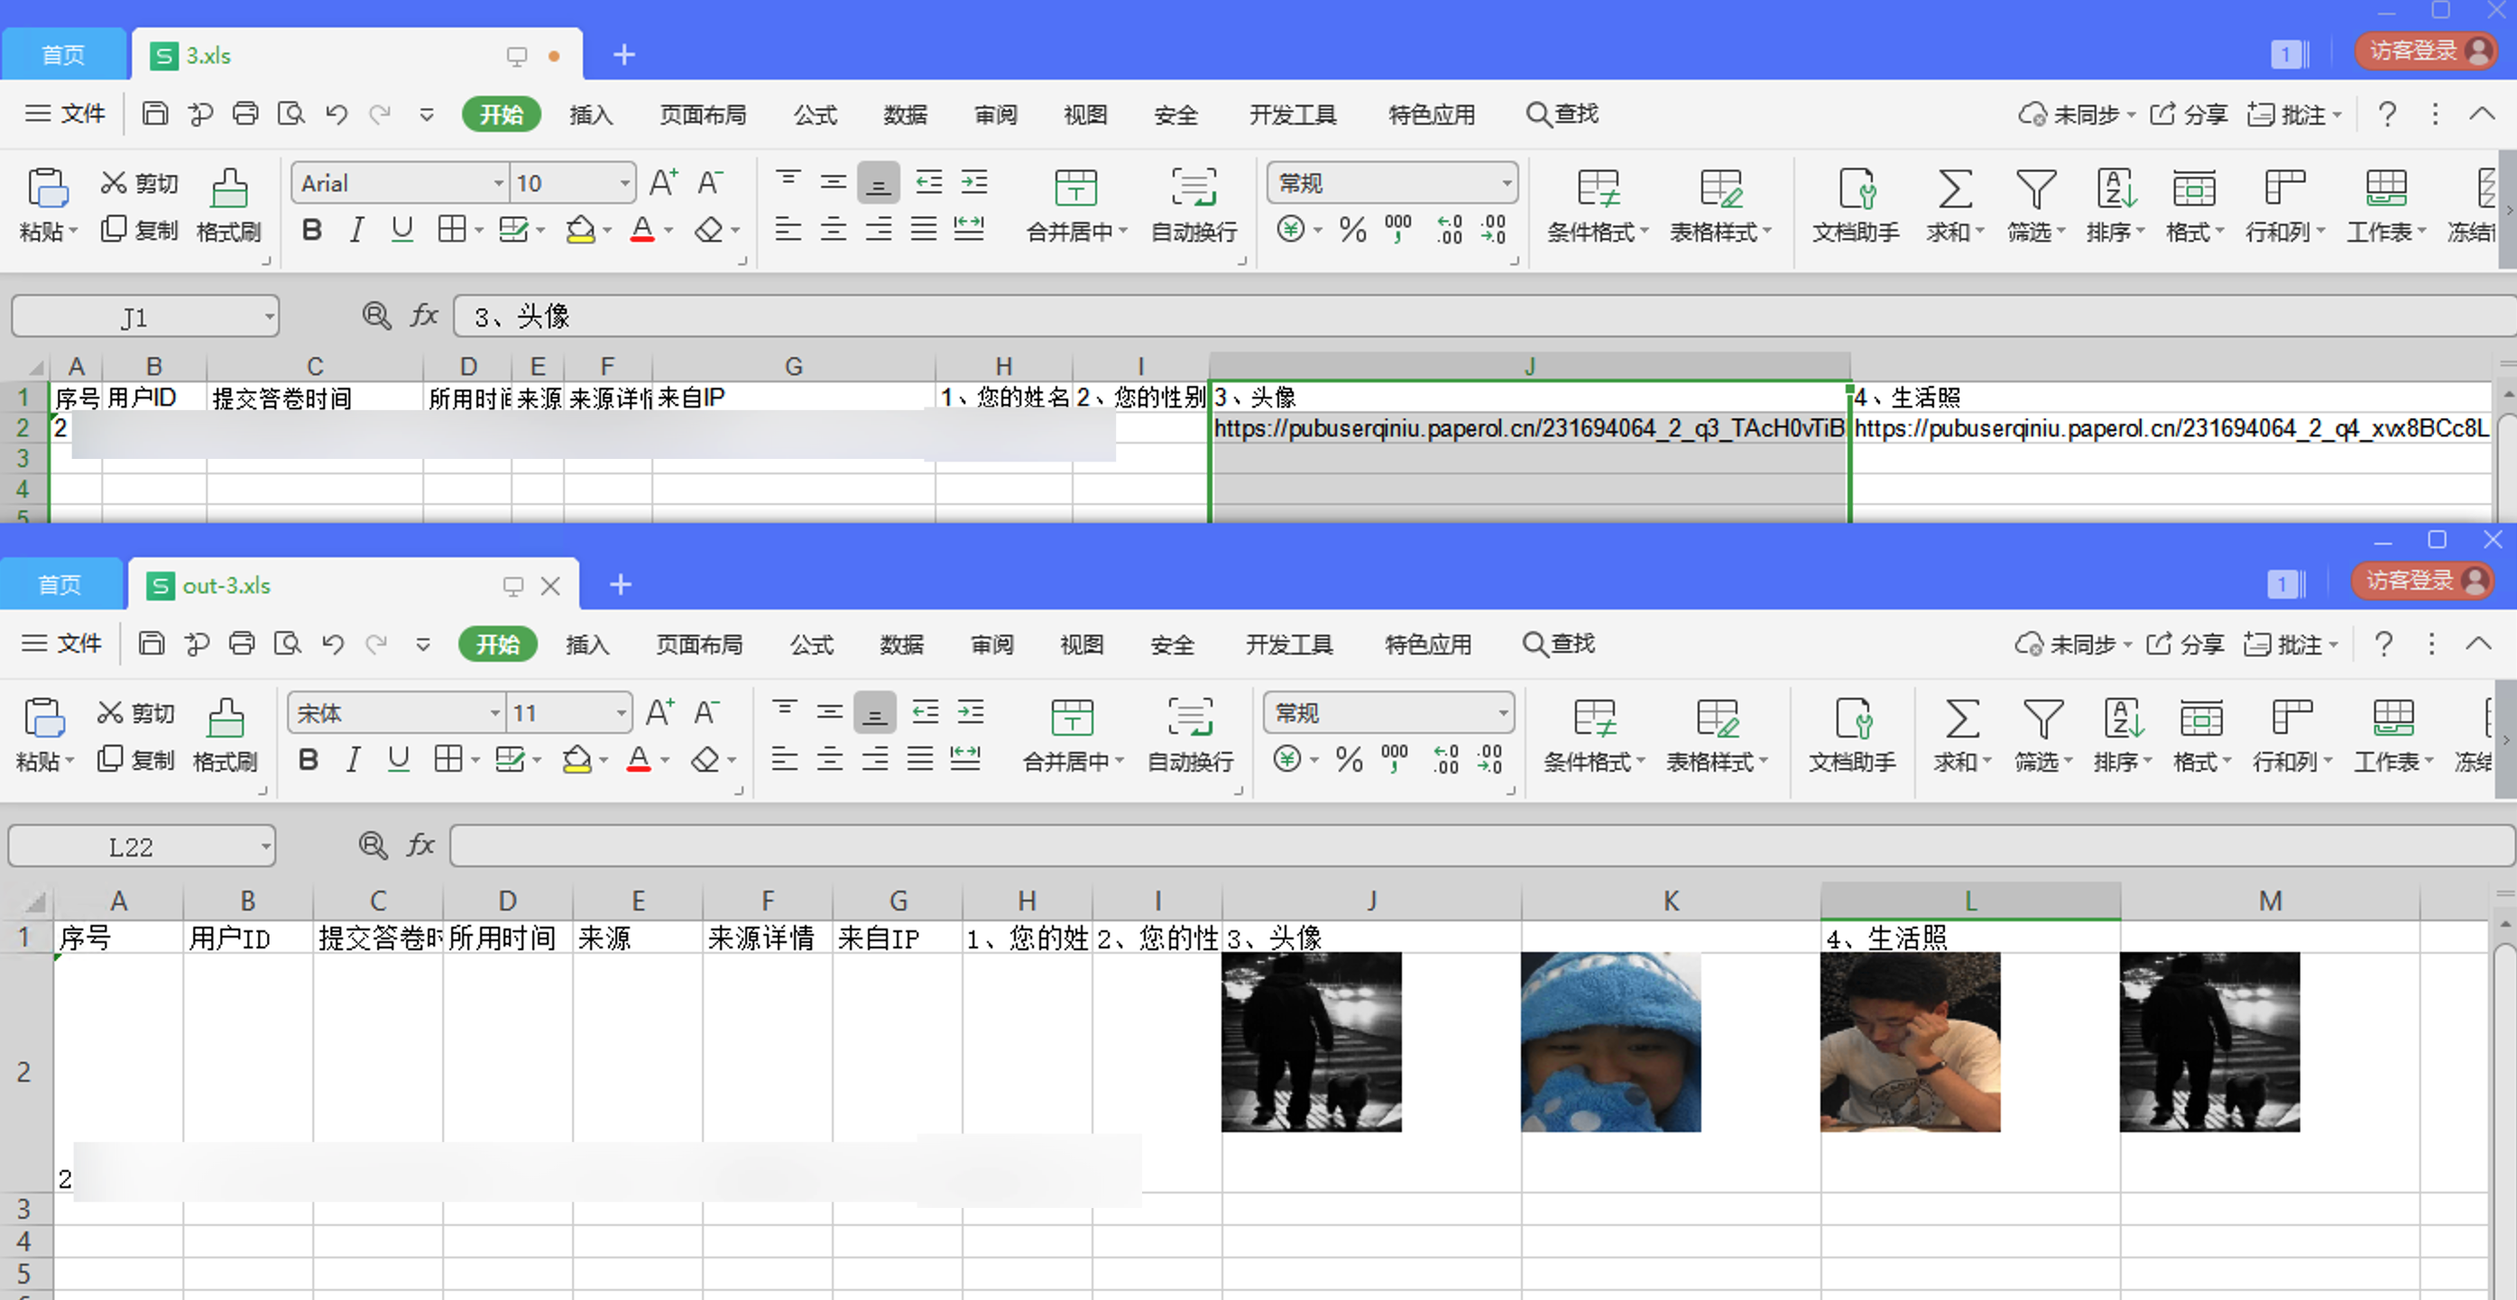Screen dimensions: 2517x1300
Task: Toggle underline formatting in 3.xls
Action: tap(401, 230)
